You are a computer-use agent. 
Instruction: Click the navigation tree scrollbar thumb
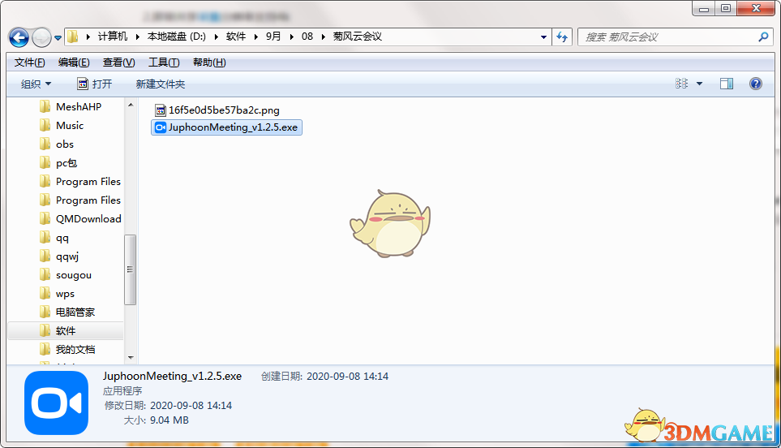click(130, 269)
